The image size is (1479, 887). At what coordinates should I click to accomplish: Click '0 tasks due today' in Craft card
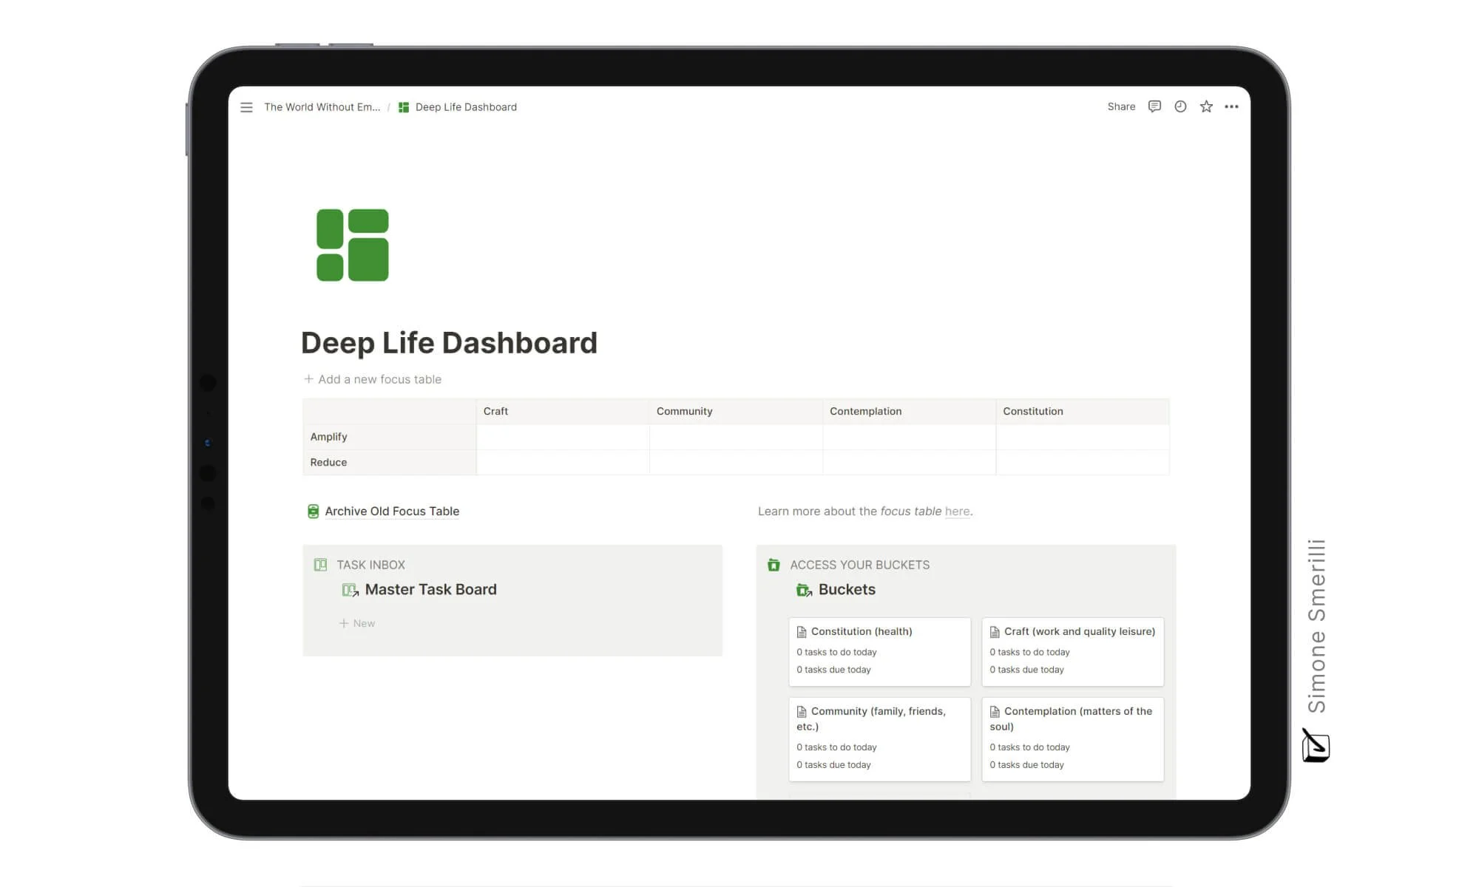1026,670
